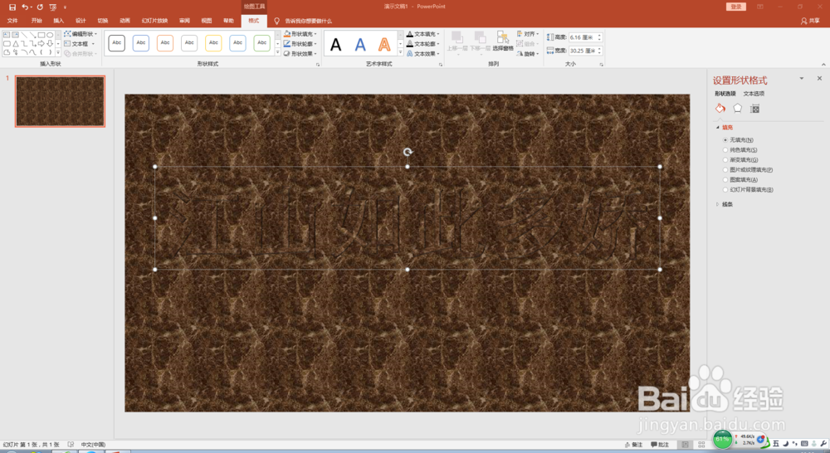830x453 pixels.
Task: Apply the green outline Abc shape style
Action: coord(262,43)
